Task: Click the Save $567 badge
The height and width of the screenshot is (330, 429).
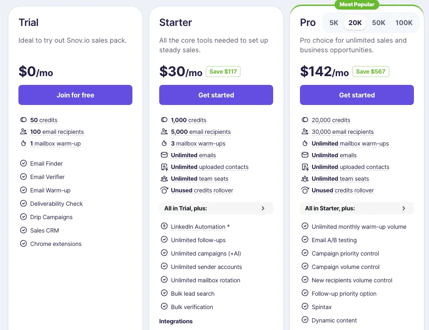Action: pos(370,72)
